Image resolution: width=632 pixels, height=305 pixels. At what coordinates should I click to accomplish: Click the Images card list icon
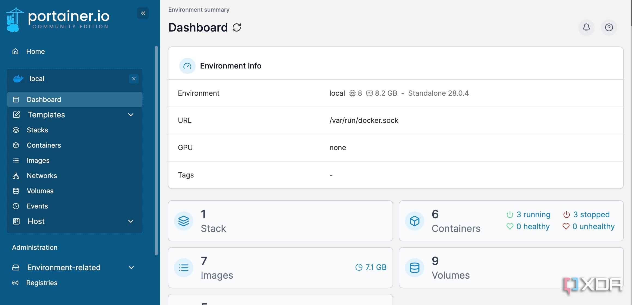point(184,268)
